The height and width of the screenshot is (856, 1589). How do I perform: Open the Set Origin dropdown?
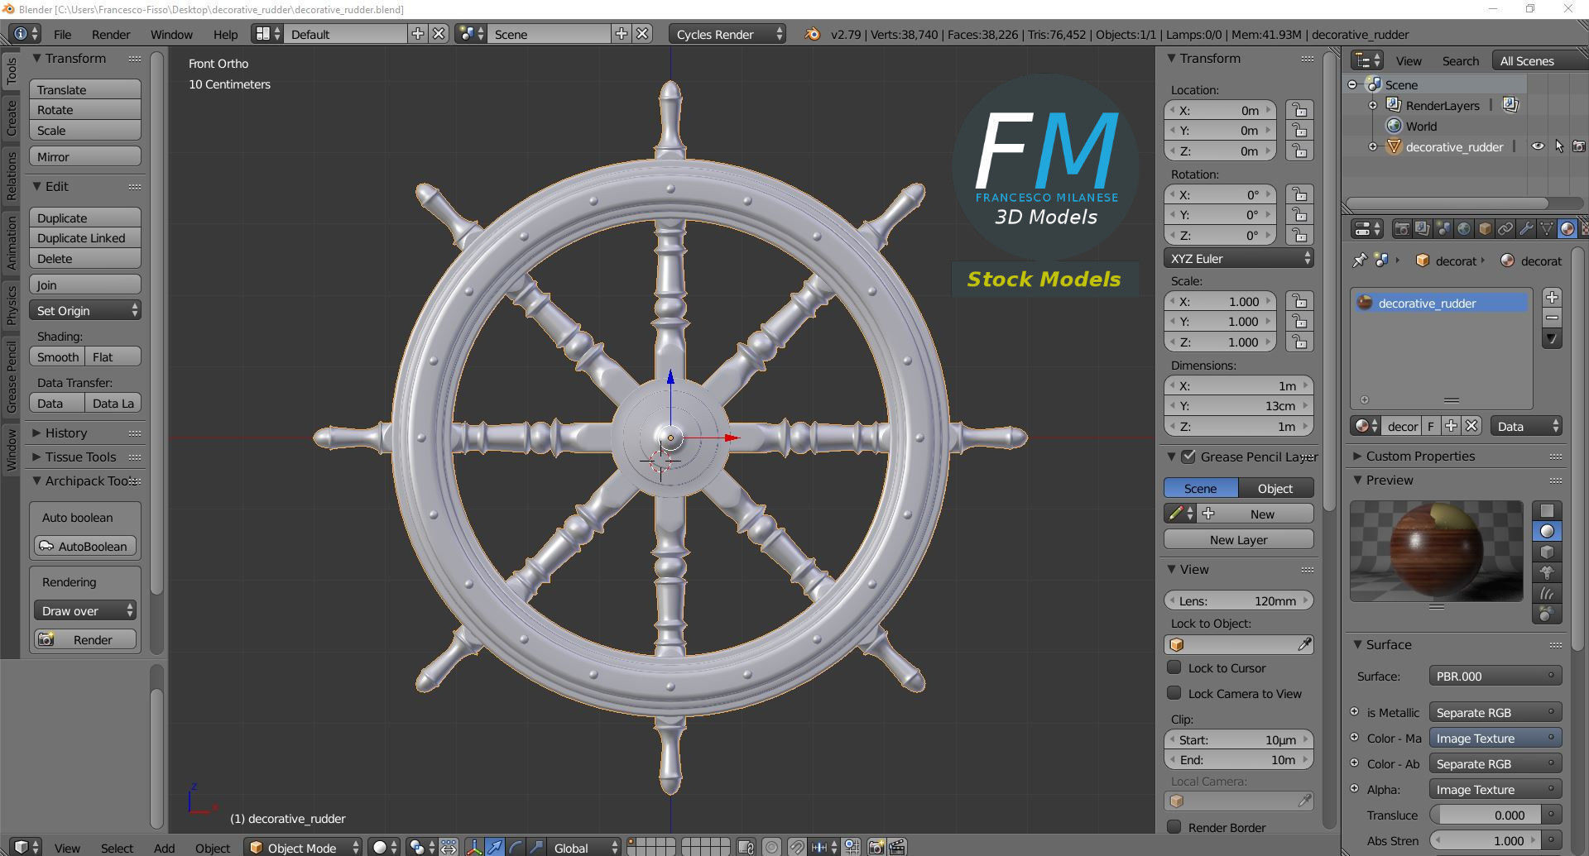[85, 311]
